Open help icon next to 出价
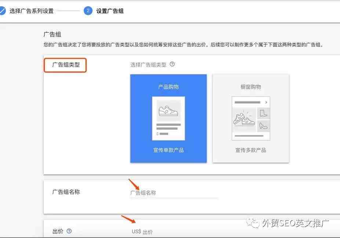This screenshot has width=340, height=238. click(x=69, y=231)
